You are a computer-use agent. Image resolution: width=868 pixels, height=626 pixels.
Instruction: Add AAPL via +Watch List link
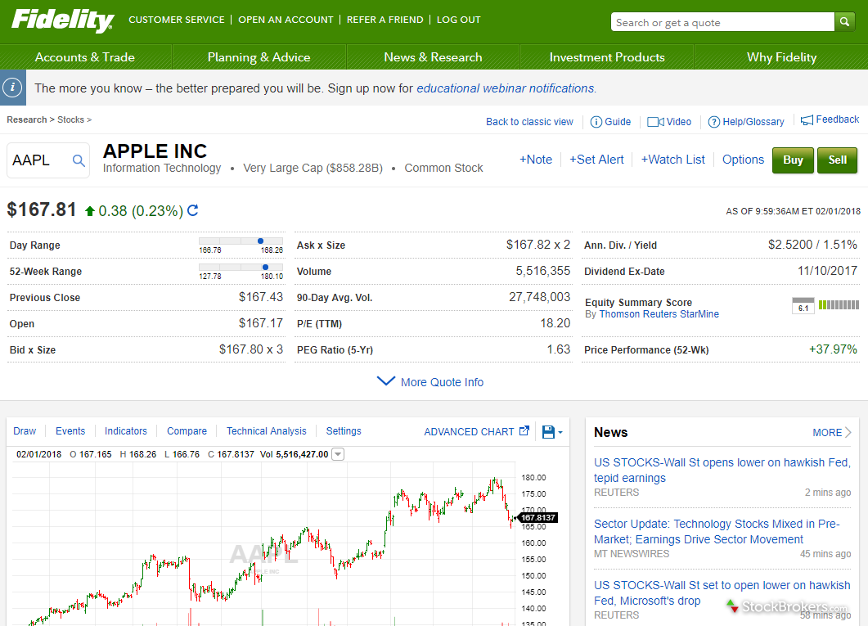[672, 160]
